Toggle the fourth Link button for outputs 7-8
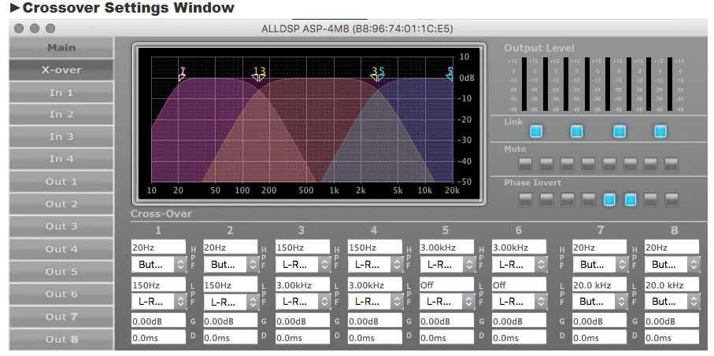Image resolution: width=714 pixels, height=356 pixels. click(660, 132)
